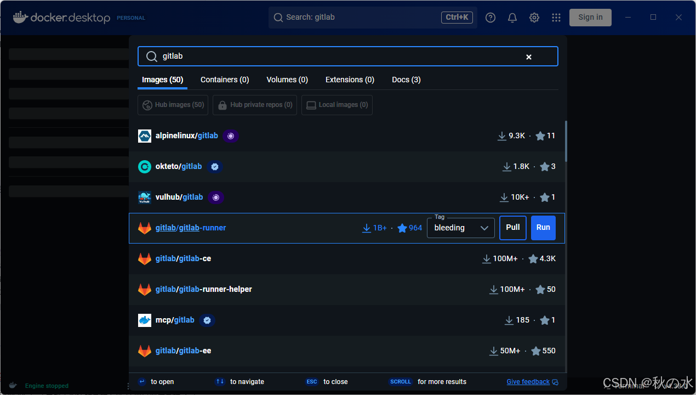The width and height of the screenshot is (696, 395).
Task: Select the gitlab/gitlab-runner-helper result
Action: coord(346,289)
